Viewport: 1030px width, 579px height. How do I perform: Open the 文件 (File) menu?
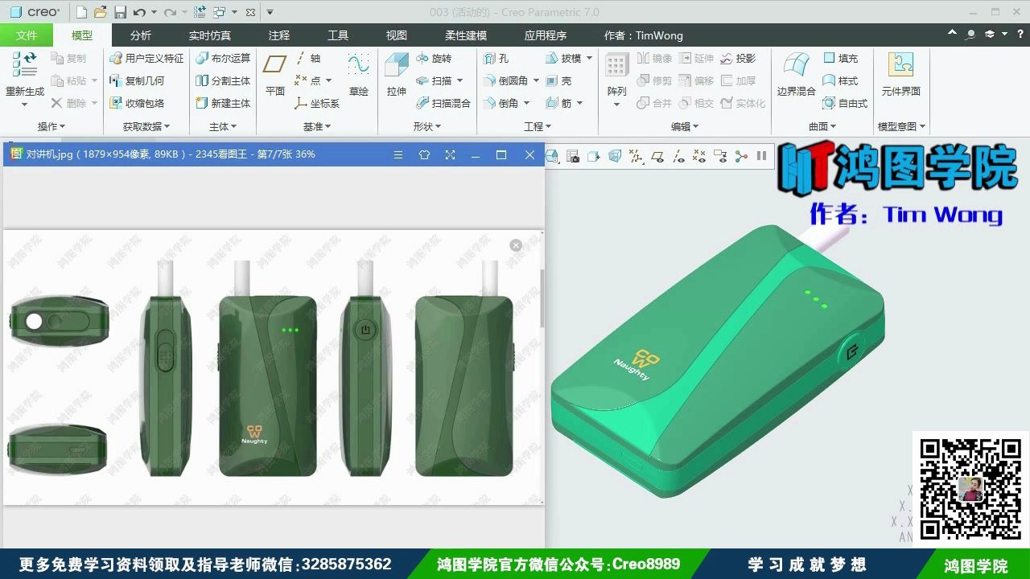[27, 35]
